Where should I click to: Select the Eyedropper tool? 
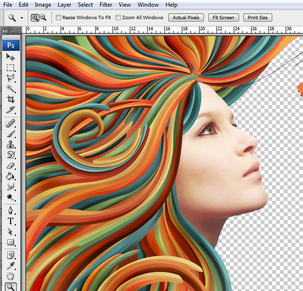[11, 266]
